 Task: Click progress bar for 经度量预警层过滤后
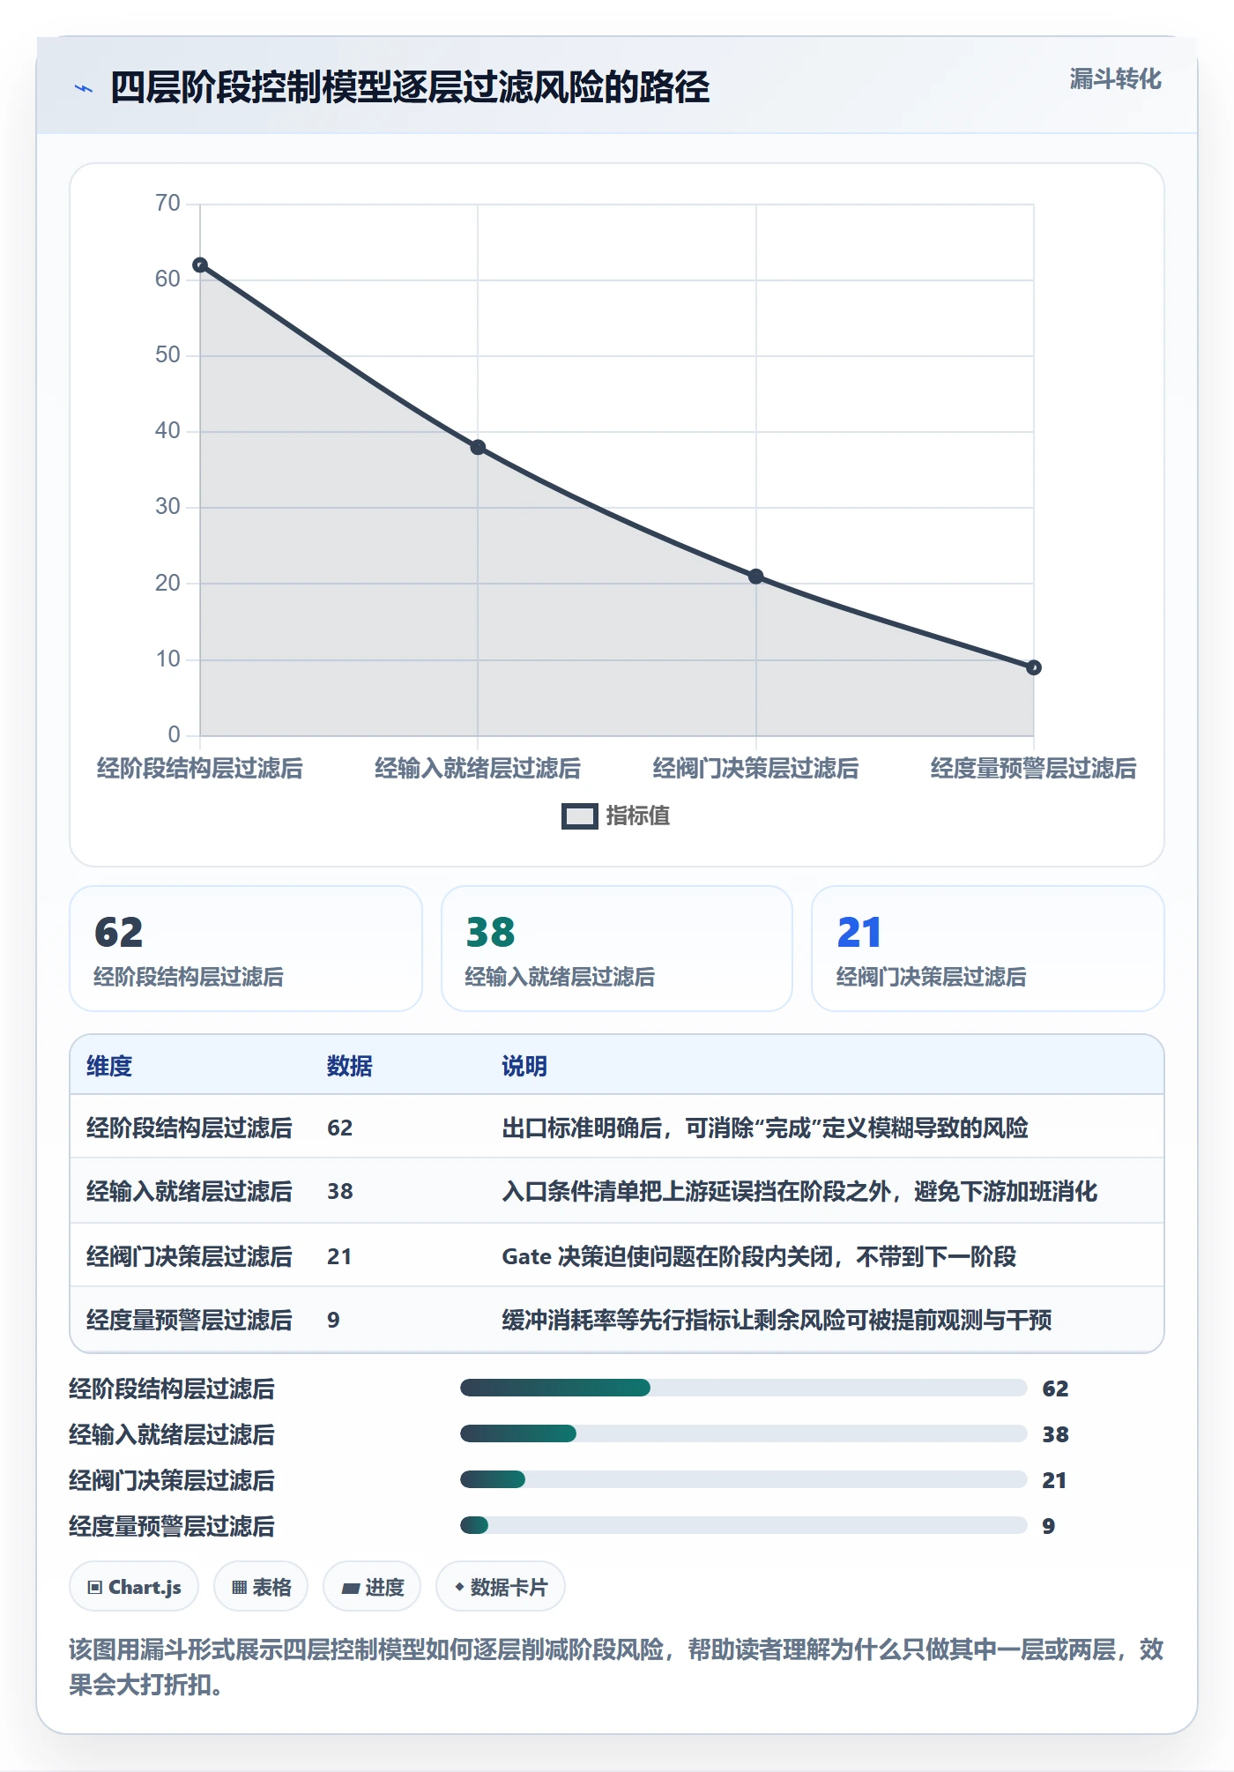tap(744, 1525)
